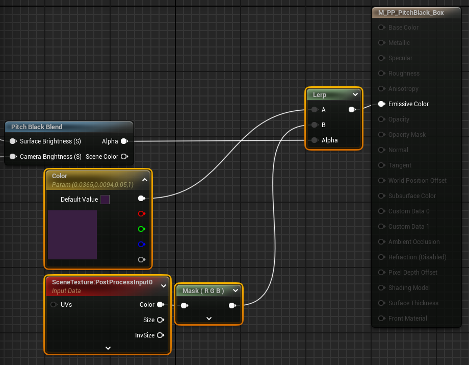Click the SceneTexture Color output pin
This screenshot has height=365, width=469.
pyautogui.click(x=161, y=305)
